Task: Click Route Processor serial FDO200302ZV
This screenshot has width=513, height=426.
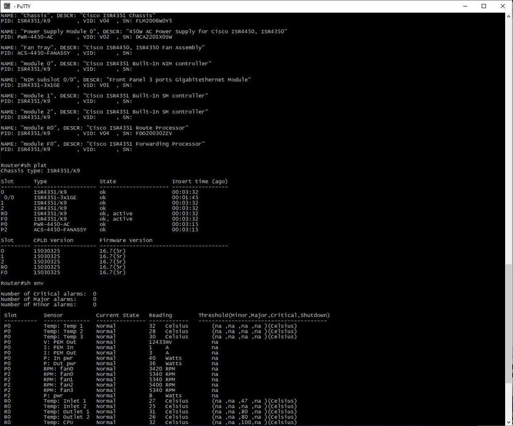Action: (x=152, y=133)
